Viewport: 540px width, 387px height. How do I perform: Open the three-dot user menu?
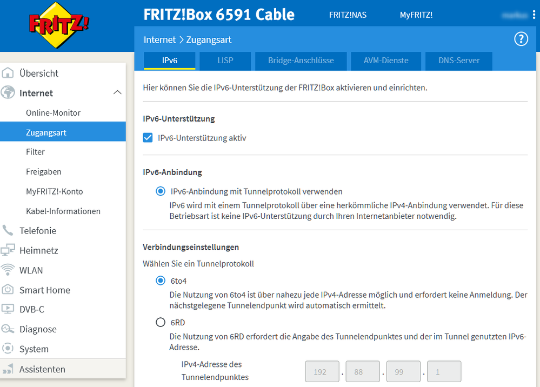pyautogui.click(x=534, y=15)
